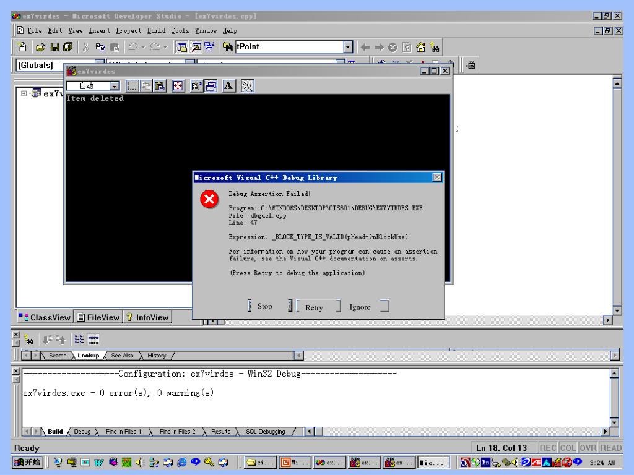This screenshot has width=634, height=475.
Task: Toggle the Output window icon
Action: [196, 47]
